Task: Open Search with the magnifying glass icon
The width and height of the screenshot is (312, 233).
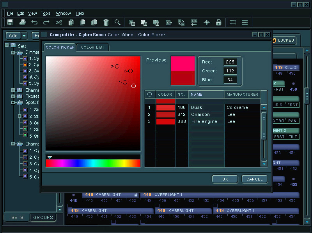Action: pyautogui.click(x=118, y=23)
